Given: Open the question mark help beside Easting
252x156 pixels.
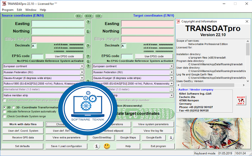Looking at the screenshot, I should click(88, 22).
